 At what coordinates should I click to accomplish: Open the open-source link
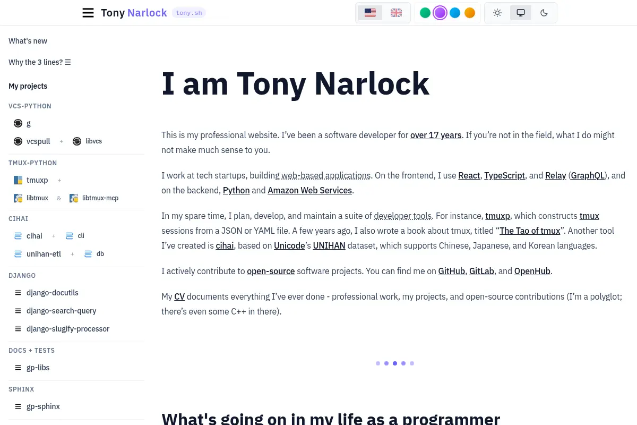pos(271,271)
